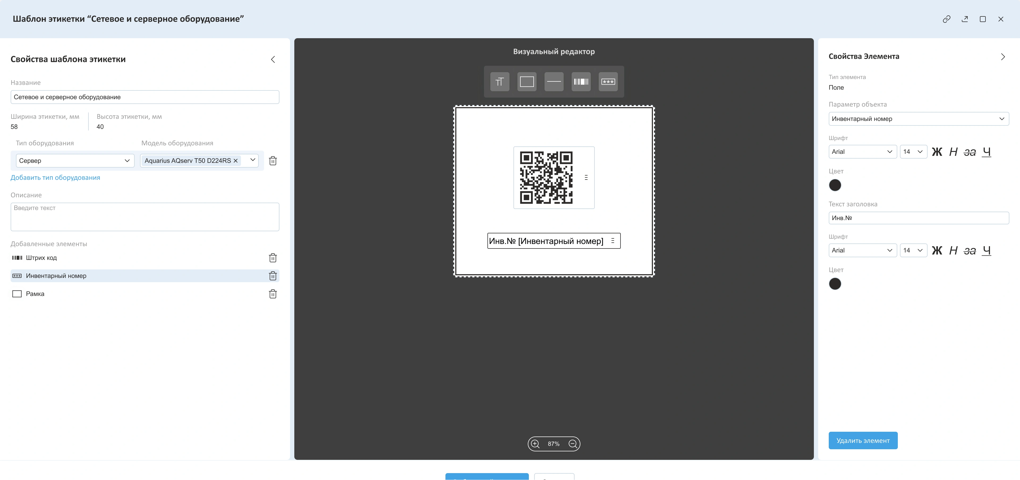Open the header text color swatch
1020x480 pixels.
coord(835,284)
